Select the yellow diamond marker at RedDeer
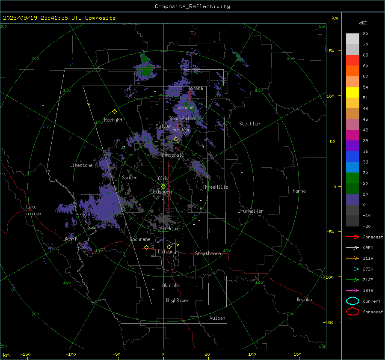This screenshot has height=360, width=385. 176,139
